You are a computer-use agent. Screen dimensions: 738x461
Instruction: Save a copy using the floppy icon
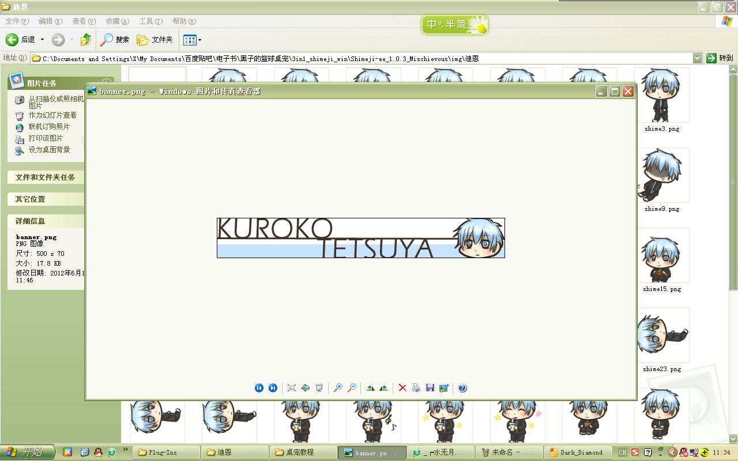(x=430, y=388)
